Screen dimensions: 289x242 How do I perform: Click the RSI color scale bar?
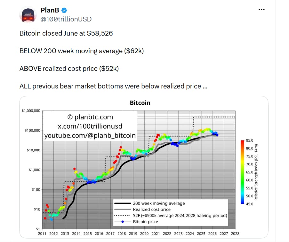pyautogui.click(x=242, y=172)
